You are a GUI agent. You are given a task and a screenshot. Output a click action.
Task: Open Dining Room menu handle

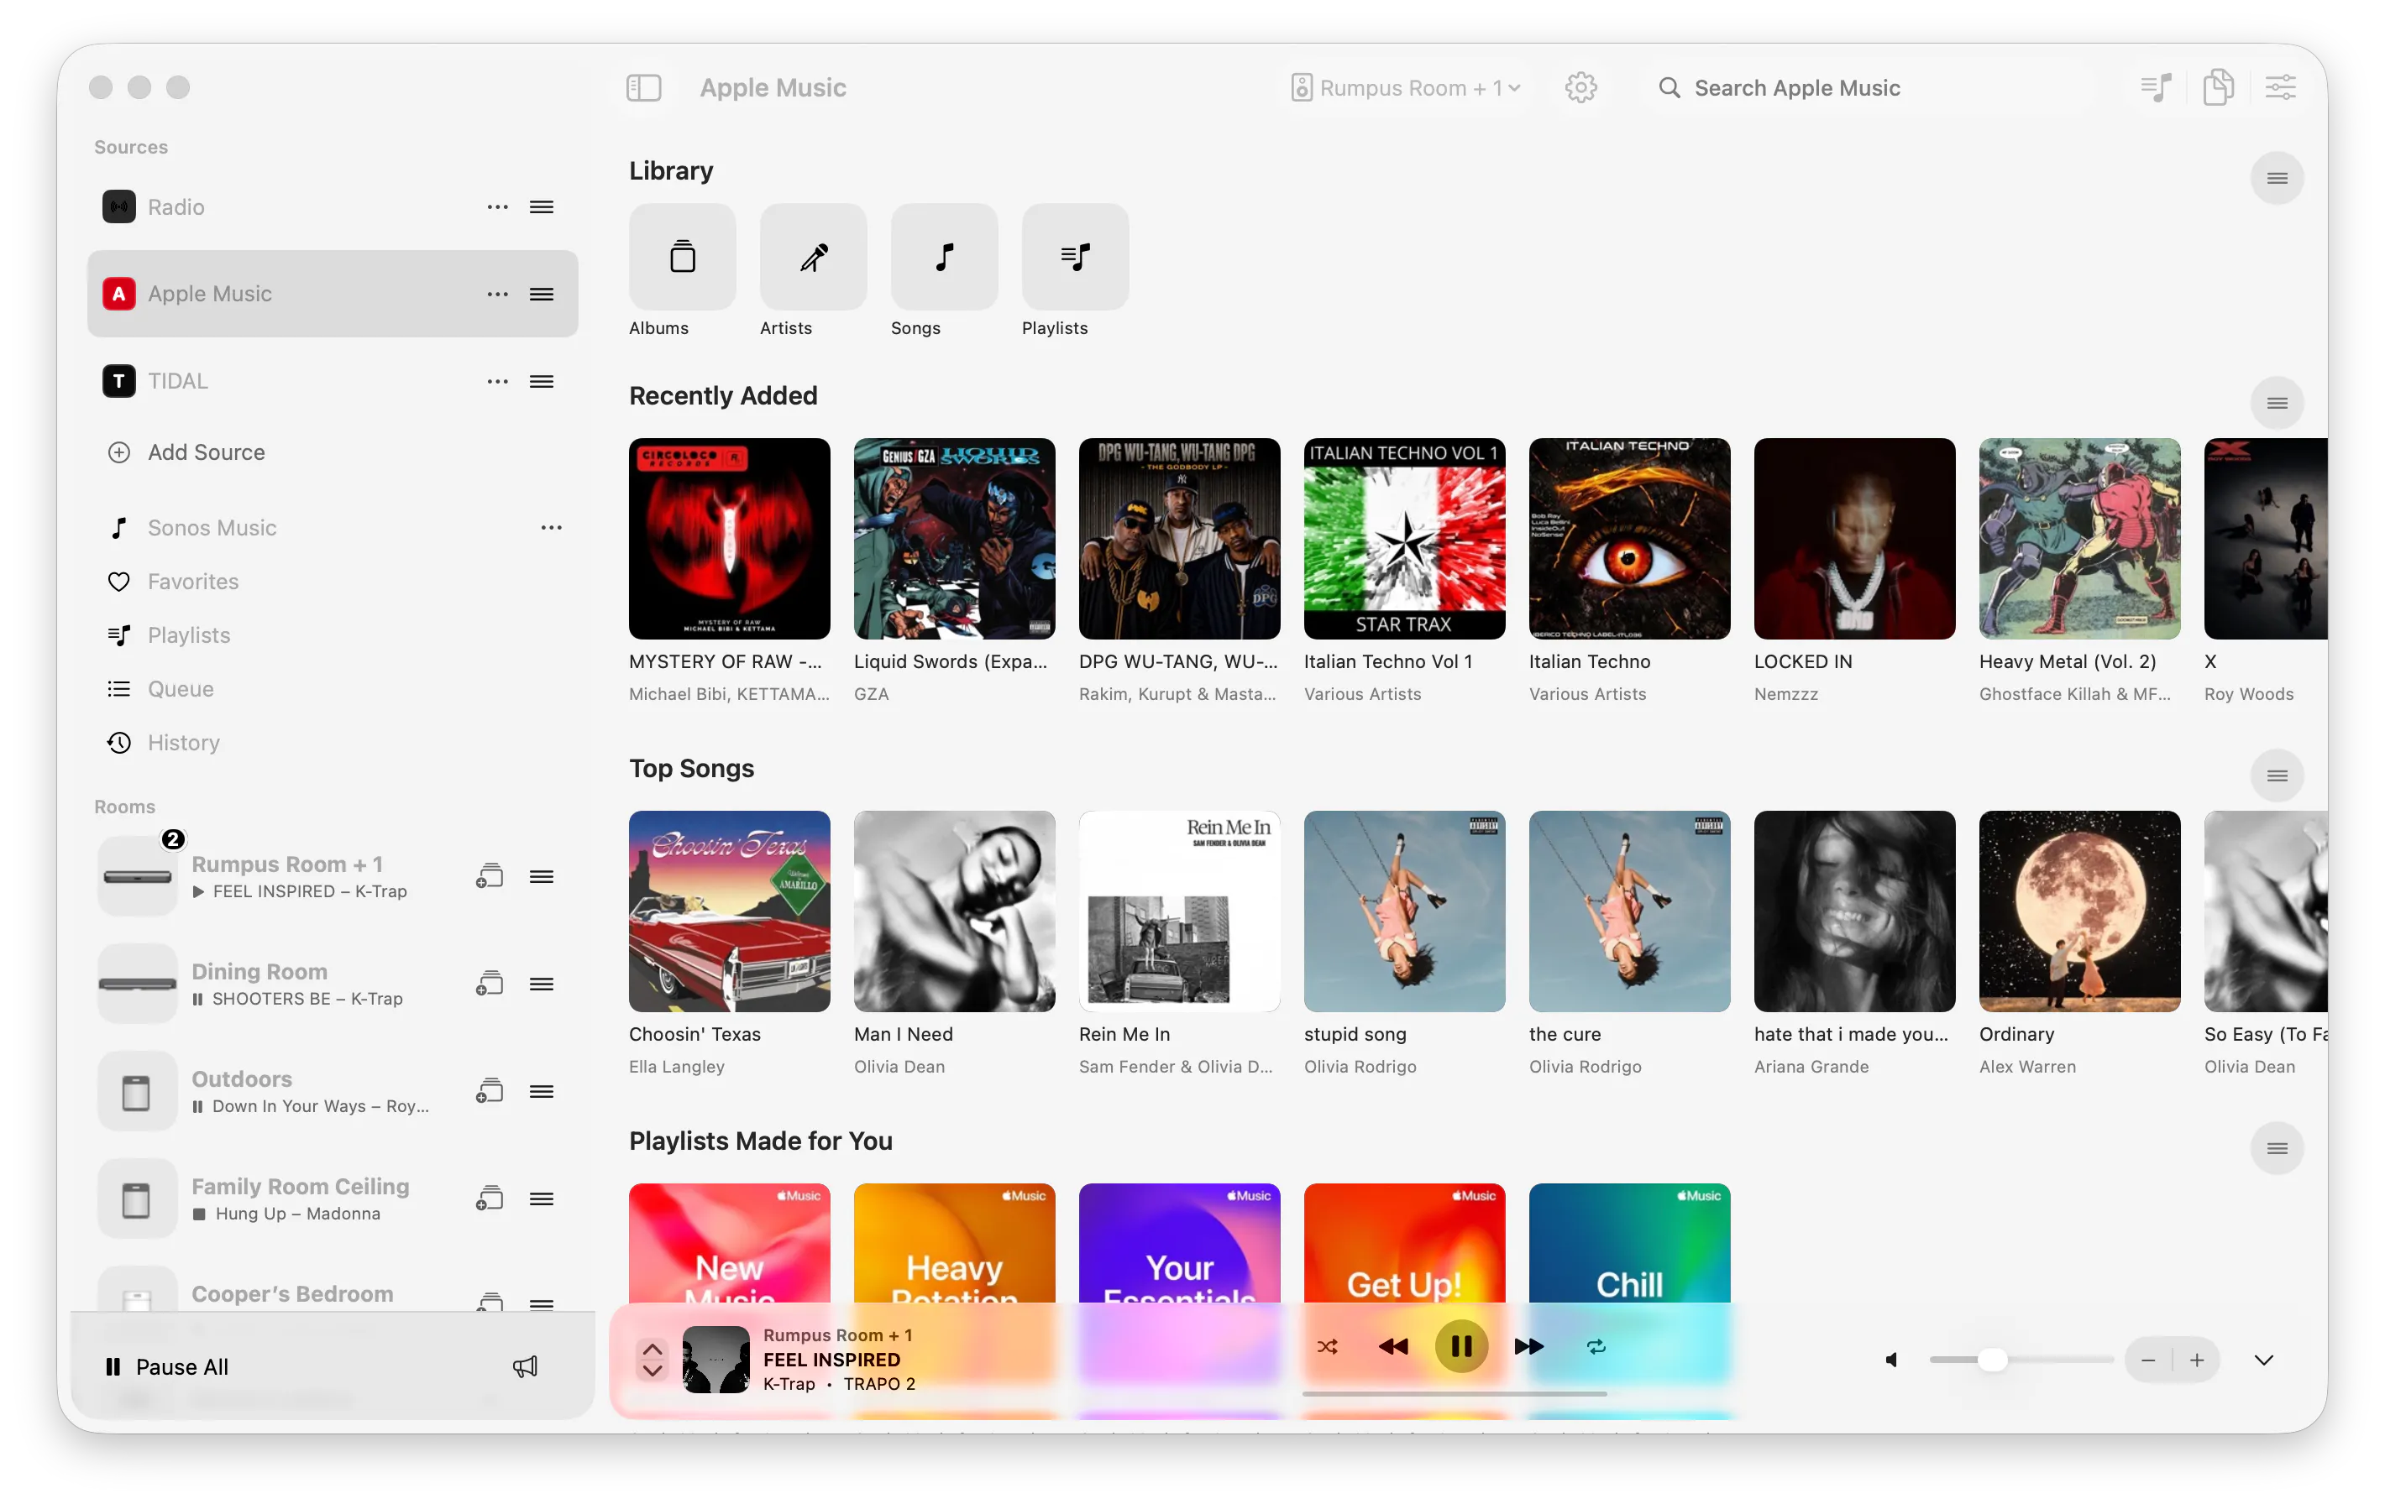tap(541, 983)
